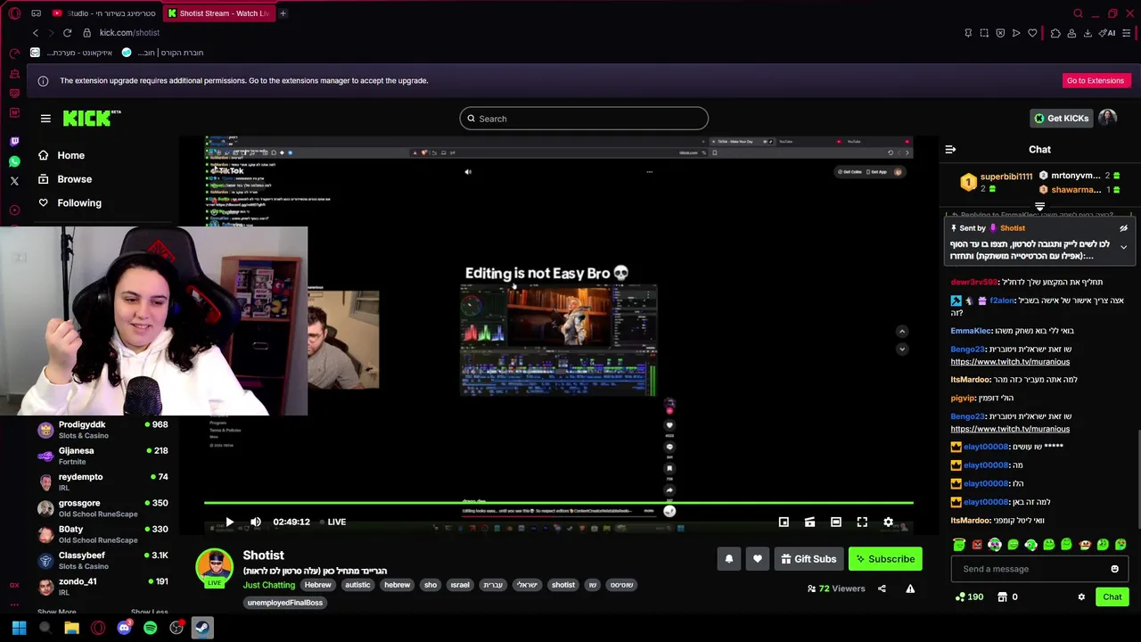1141x642 pixels.
Task: Click Get KICKs button
Action: 1061,118
